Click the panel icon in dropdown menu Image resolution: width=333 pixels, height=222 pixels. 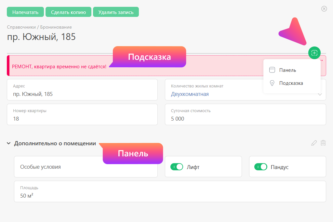click(272, 70)
